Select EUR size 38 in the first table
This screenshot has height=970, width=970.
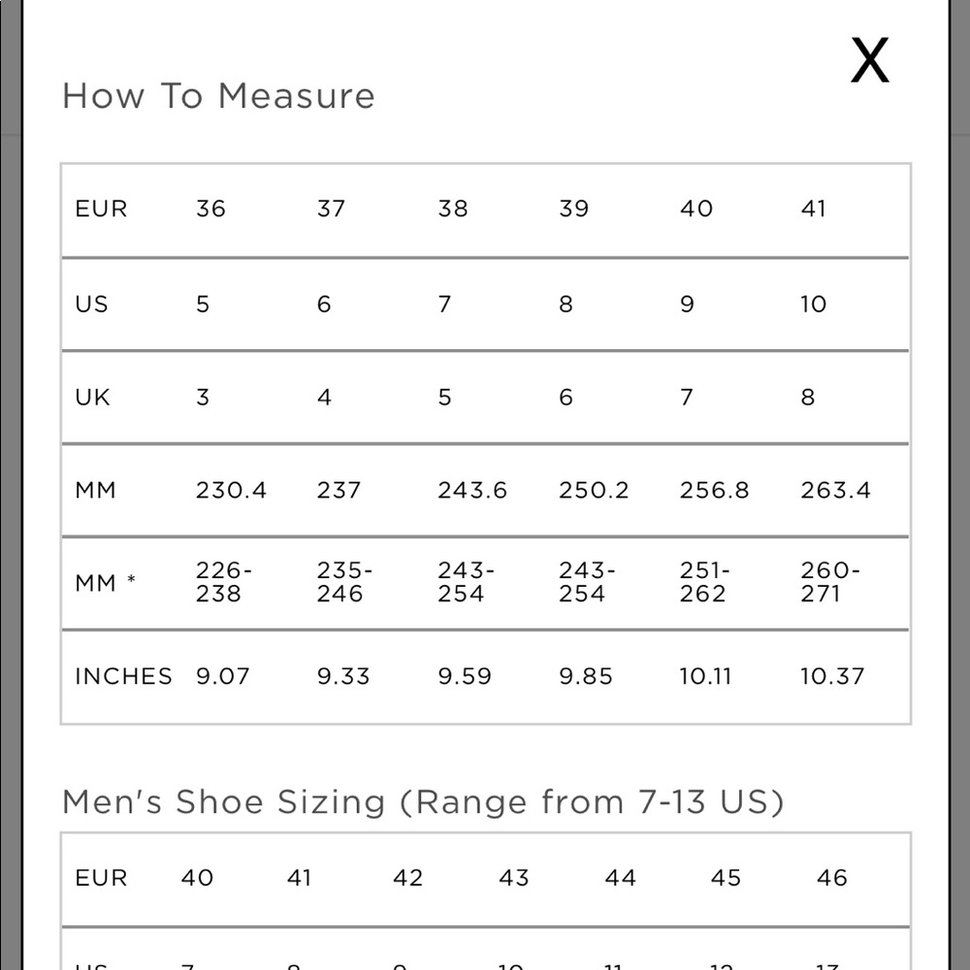click(452, 209)
